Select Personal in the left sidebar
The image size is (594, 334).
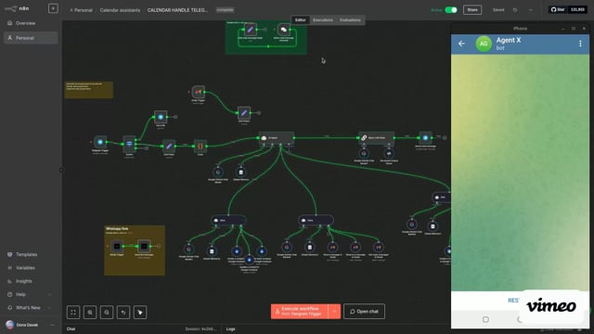point(31,38)
